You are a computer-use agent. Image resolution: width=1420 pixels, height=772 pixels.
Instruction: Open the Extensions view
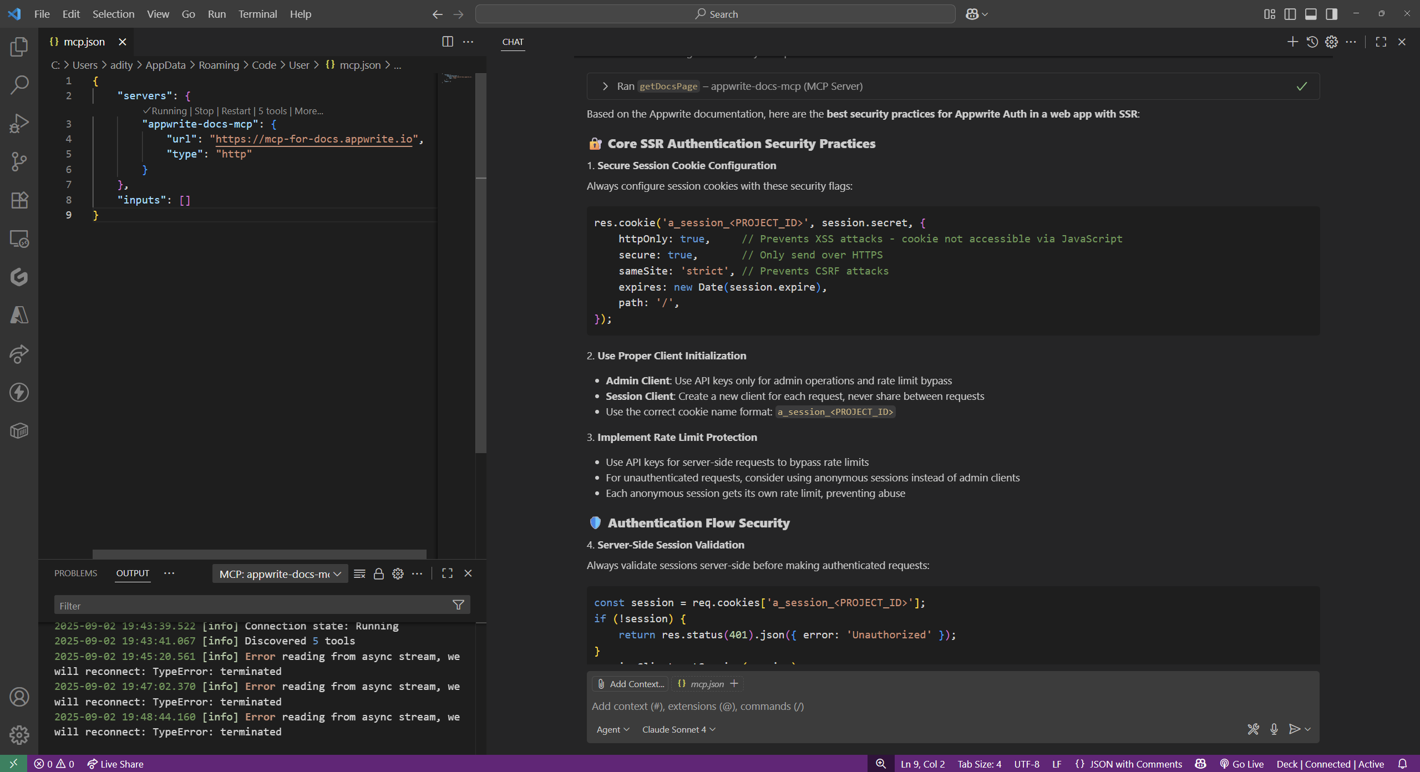pyautogui.click(x=19, y=200)
